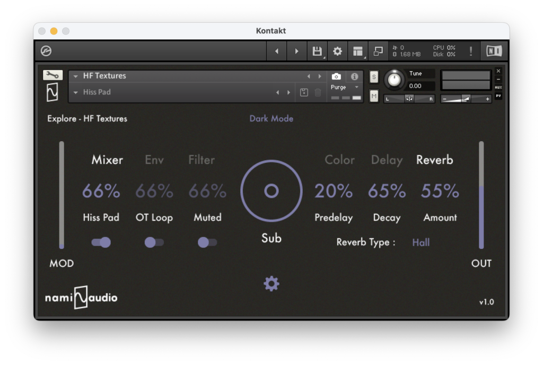Click the workspace layout icon in toolbar
Viewport: 543px width, 365px height.
tap(358, 51)
